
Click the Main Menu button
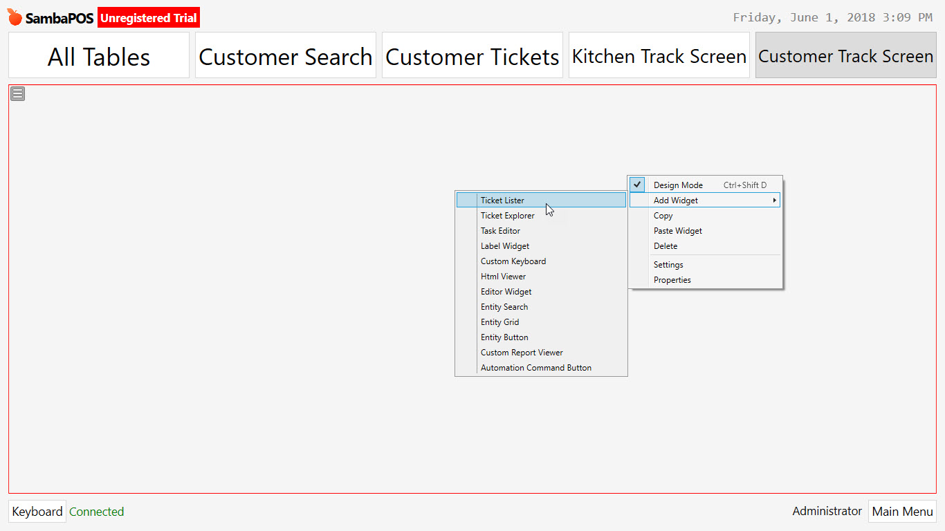coord(902,511)
